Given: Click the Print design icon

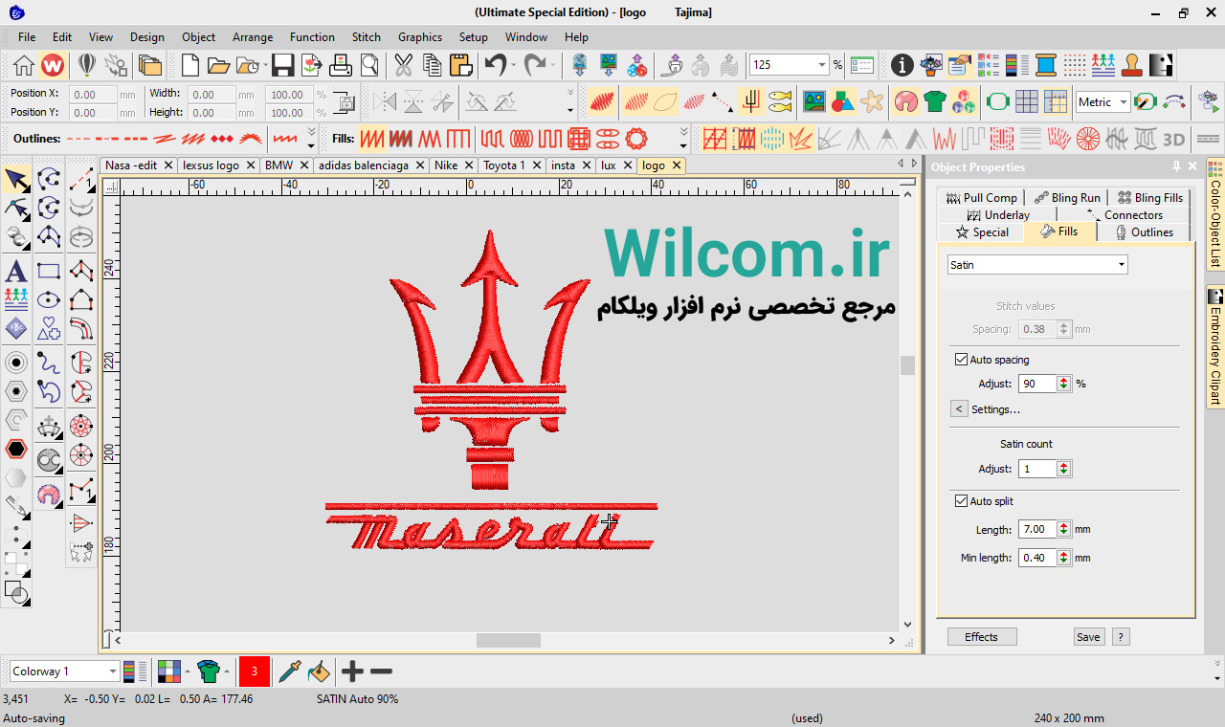Looking at the screenshot, I should pos(341,65).
